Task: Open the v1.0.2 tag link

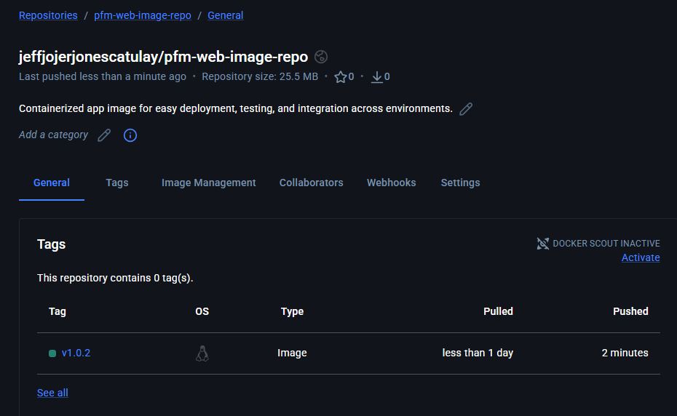Action: pos(76,353)
